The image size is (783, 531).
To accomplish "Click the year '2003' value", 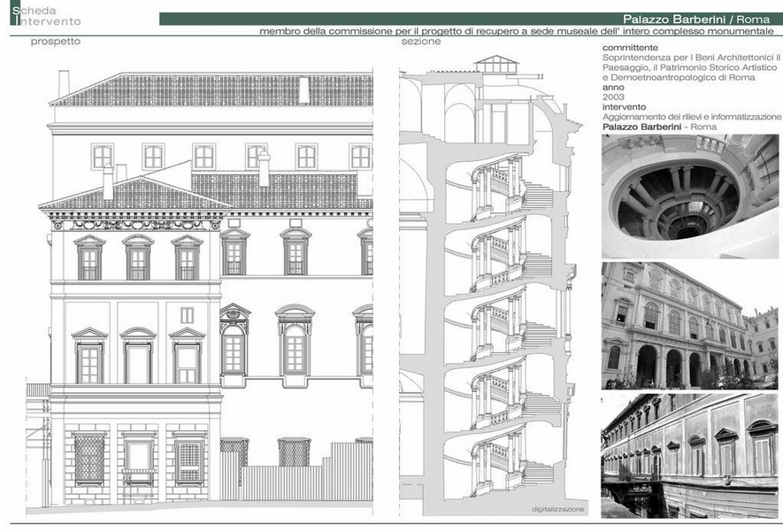I will (613, 97).
